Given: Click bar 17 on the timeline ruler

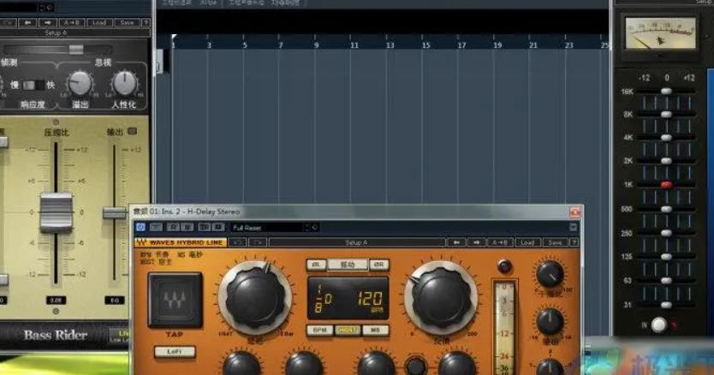Looking at the screenshot, I should pyautogui.click(x=461, y=45).
